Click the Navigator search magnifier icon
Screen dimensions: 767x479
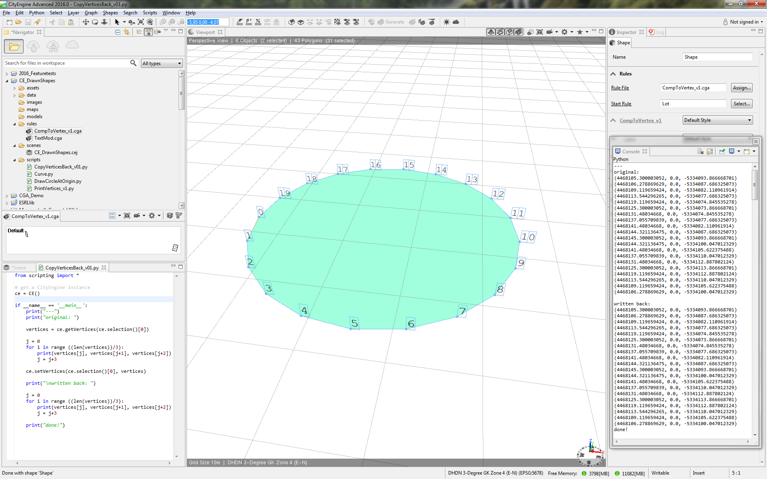133,63
